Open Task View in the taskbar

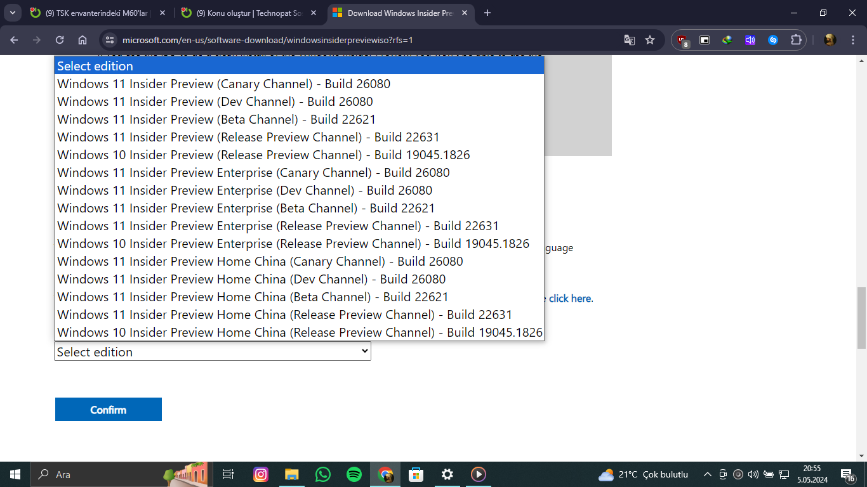click(228, 474)
